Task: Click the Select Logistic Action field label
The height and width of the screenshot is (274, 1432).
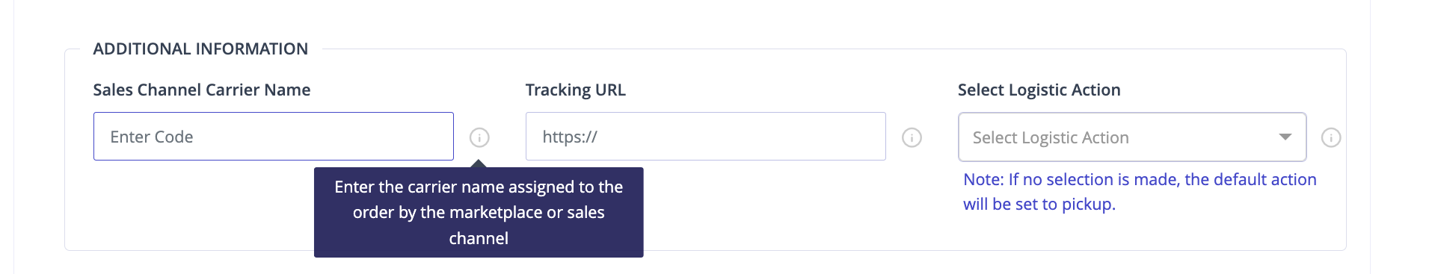Action: [x=1039, y=90]
